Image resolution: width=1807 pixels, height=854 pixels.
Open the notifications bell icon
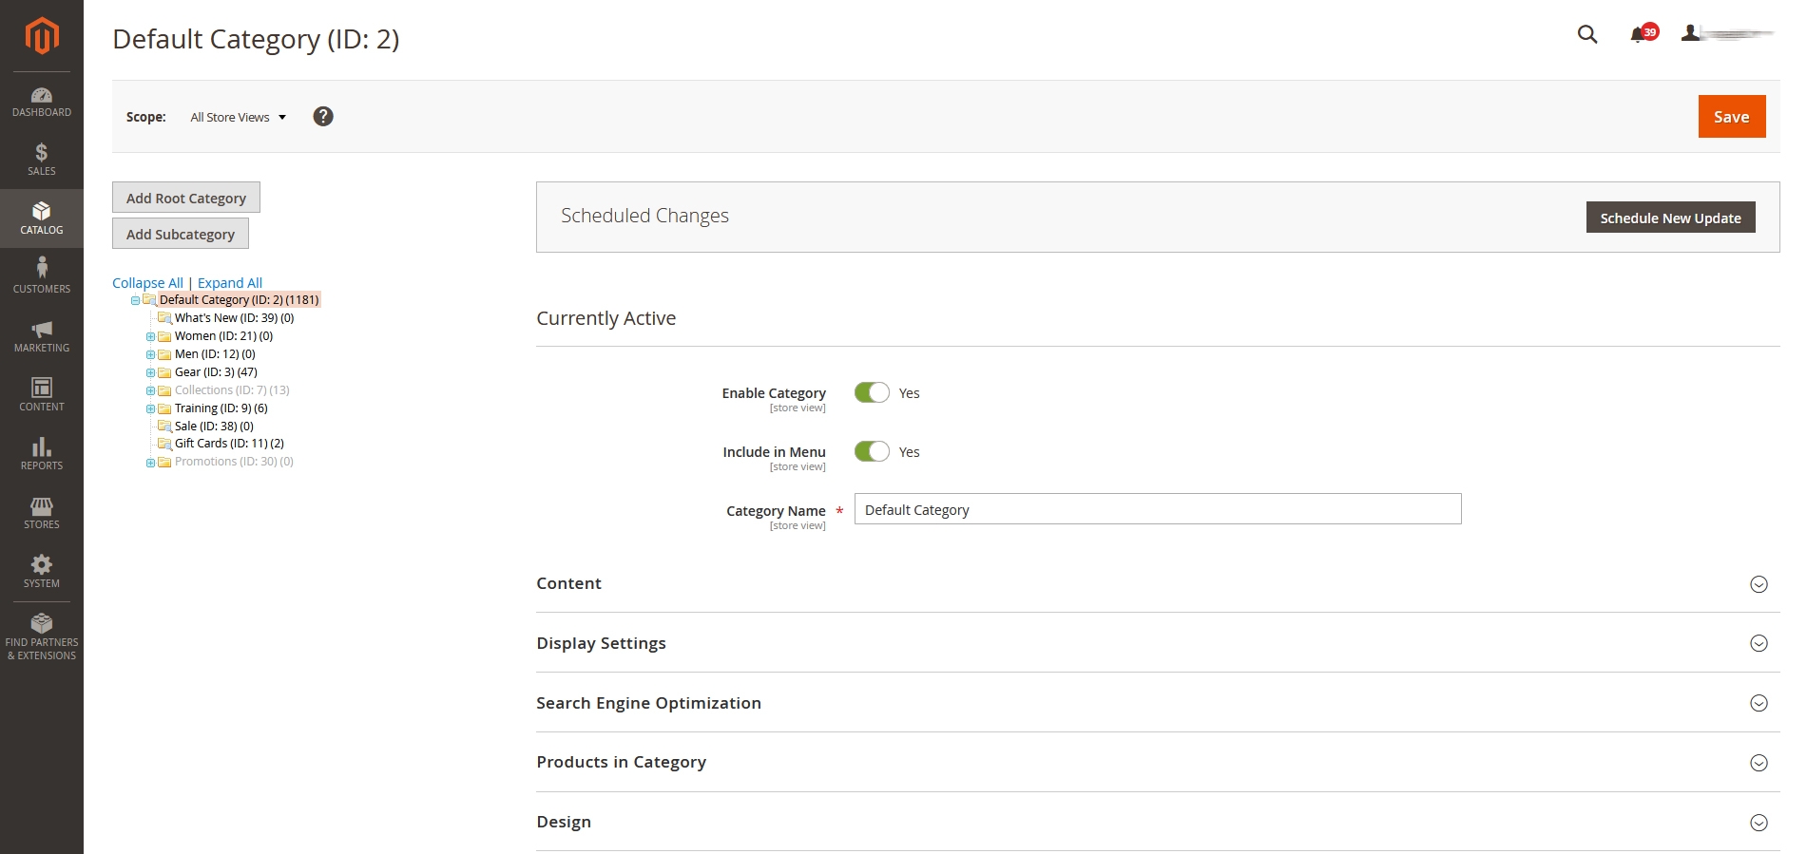1637,34
